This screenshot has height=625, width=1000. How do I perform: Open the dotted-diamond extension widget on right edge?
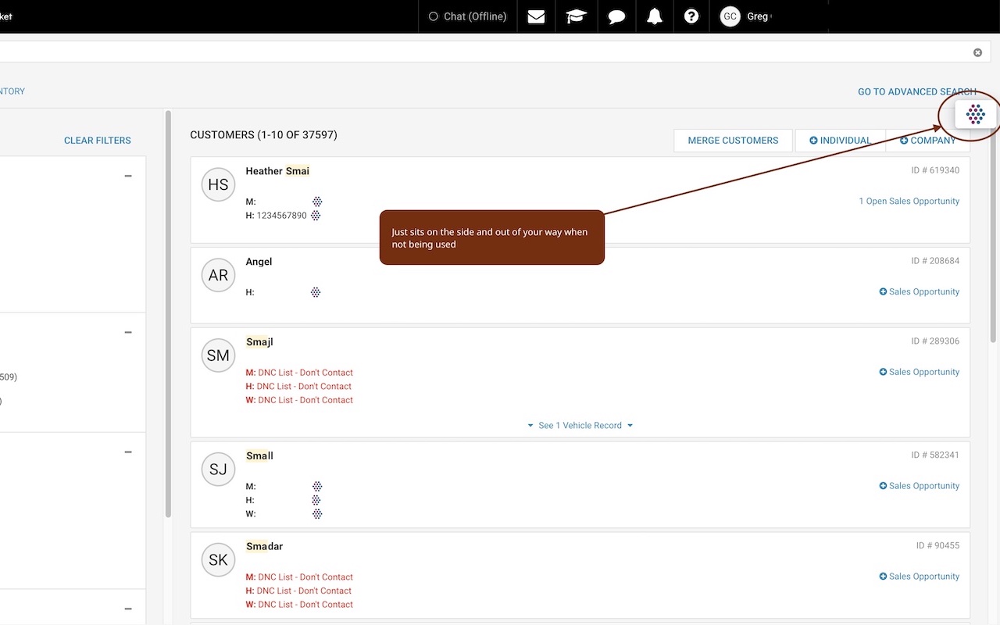[976, 114]
